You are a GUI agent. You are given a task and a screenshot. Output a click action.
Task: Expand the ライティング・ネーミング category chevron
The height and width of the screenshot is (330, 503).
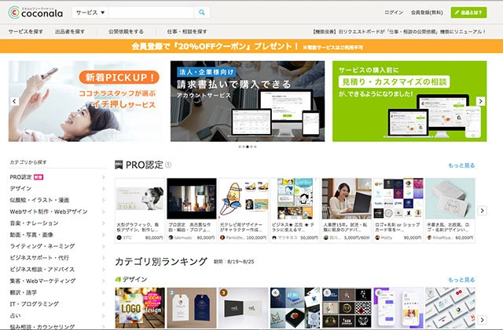pos(104,246)
